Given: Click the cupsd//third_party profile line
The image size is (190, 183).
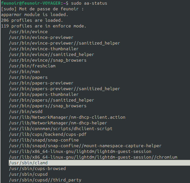Looking at the screenshot, I should pos(45,180).
